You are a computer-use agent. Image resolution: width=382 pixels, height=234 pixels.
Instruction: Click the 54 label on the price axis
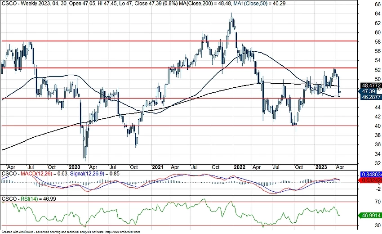pos(378,60)
